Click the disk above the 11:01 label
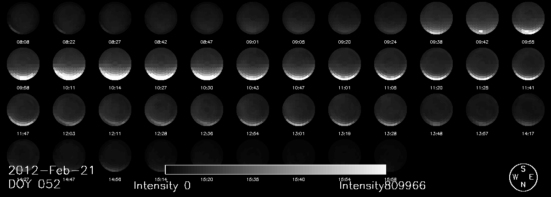The image size is (551, 197). pyautogui.click(x=344, y=64)
